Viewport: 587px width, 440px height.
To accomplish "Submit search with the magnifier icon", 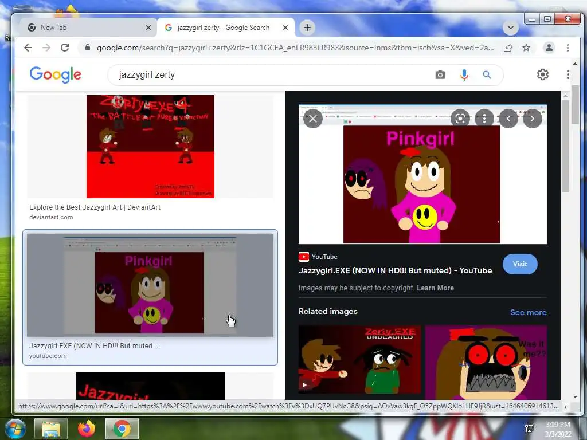I will (487, 75).
